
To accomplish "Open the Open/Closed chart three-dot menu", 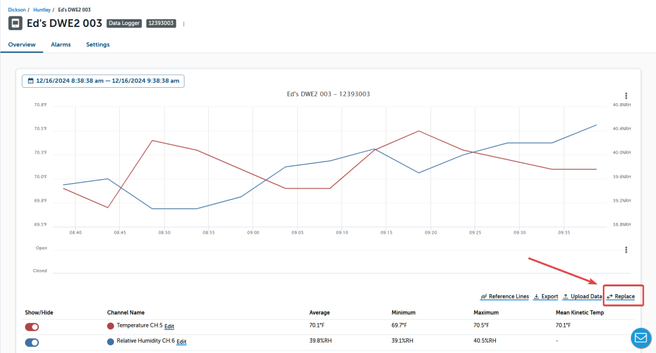I will click(626, 250).
